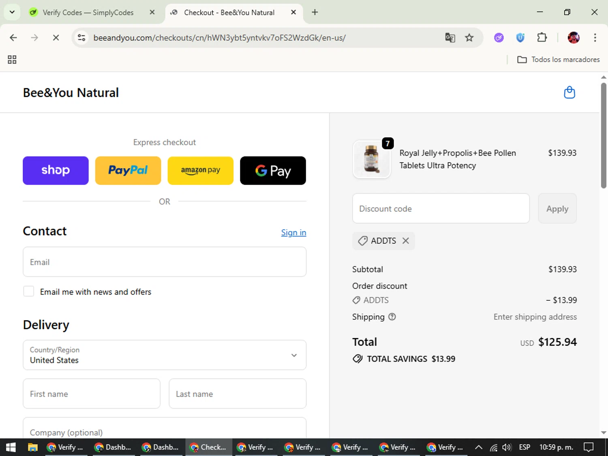This screenshot has width=608, height=456.
Task: Go back to the previous page
Action: [13, 38]
